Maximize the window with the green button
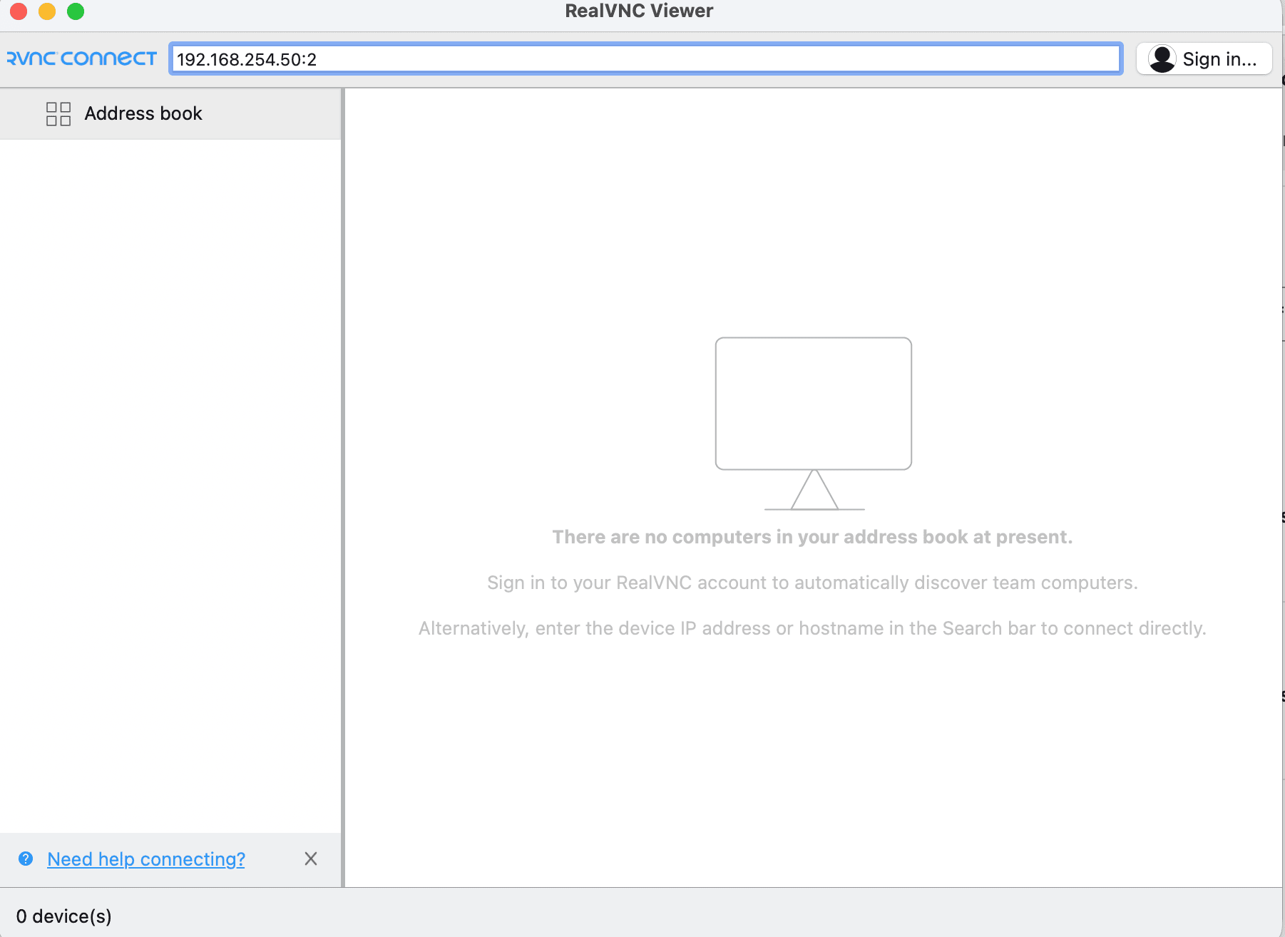This screenshot has height=937, width=1285. pos(76,11)
